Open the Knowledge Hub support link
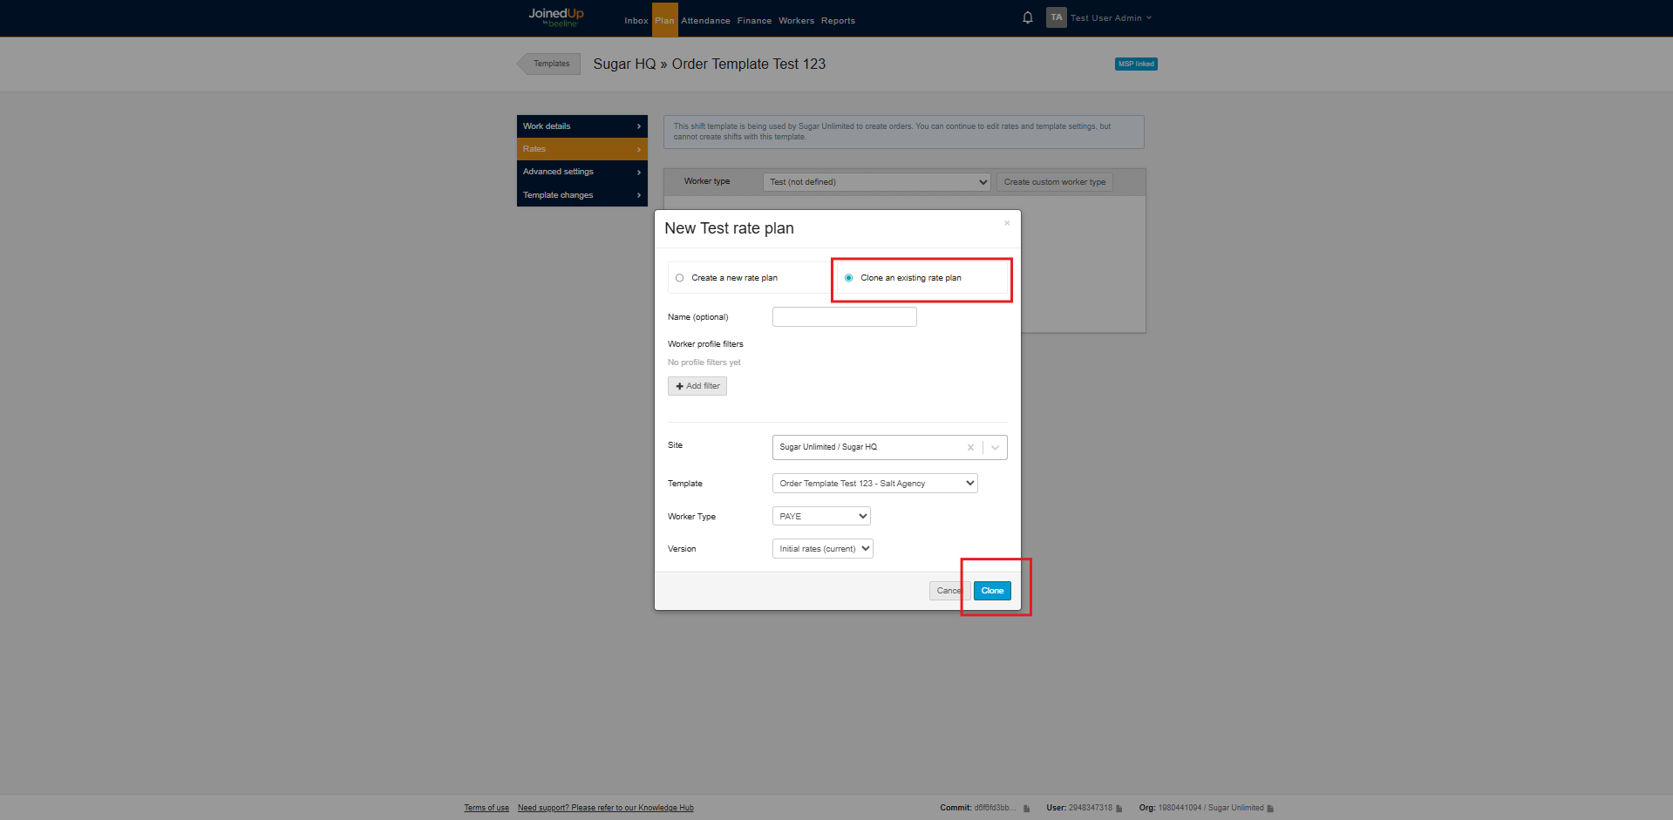This screenshot has height=820, width=1673. (x=605, y=808)
